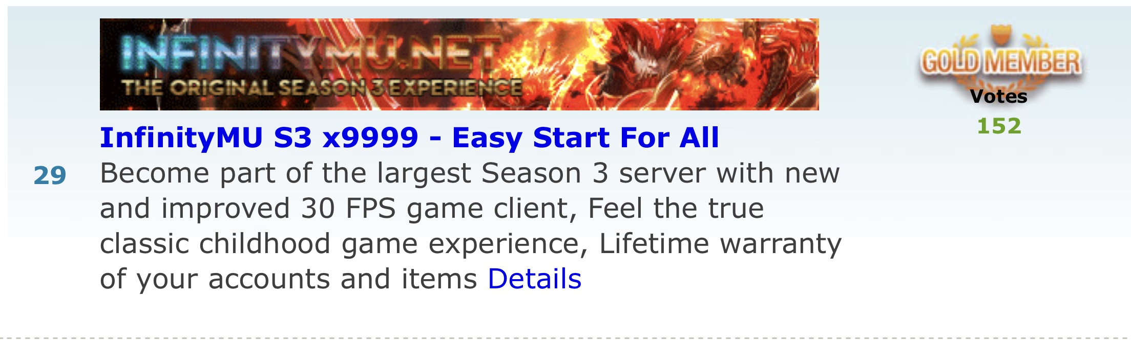Open InfinityMU S3 x9999 title link
Screen dimensions: 1131x340
409,138
